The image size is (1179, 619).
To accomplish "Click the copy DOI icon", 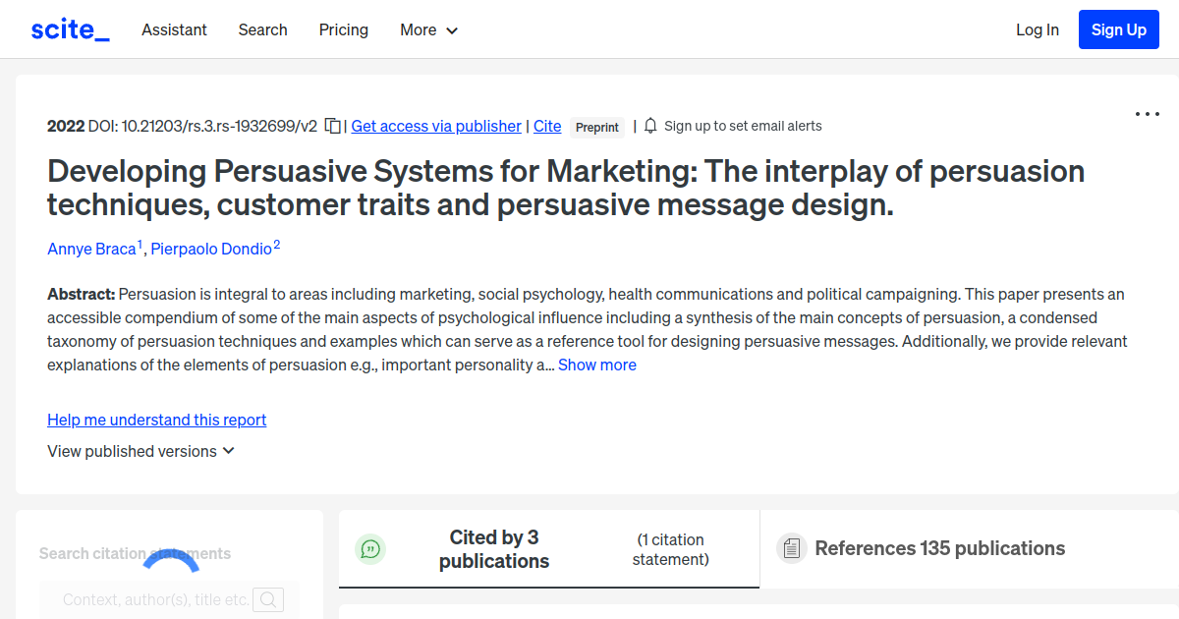I will click(x=332, y=126).
